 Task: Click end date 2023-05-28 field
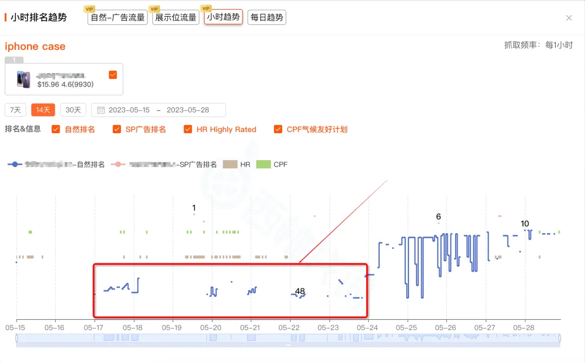click(x=187, y=110)
